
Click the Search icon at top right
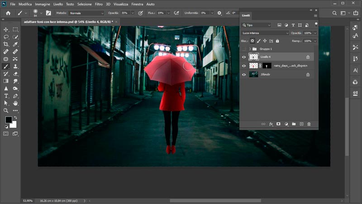click(334, 13)
